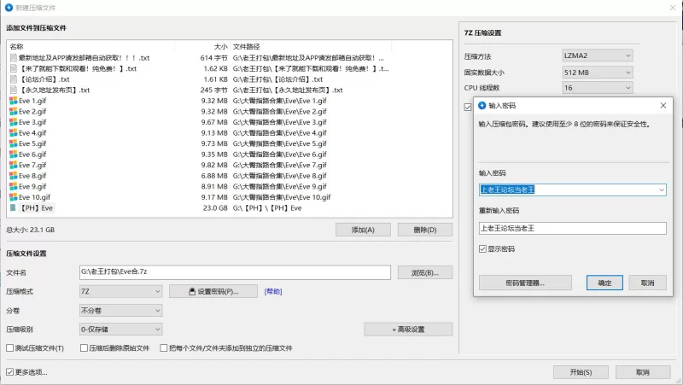Click the gif icon for Eve 4.gif
Viewport: 683px width, 385px height.
click(x=14, y=133)
